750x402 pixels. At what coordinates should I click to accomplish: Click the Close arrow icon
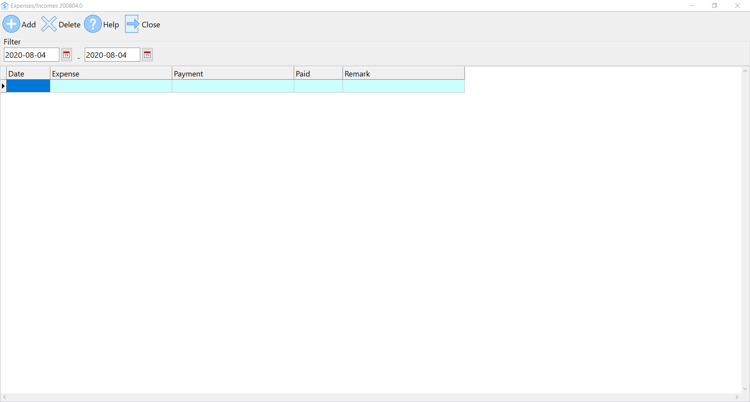[132, 24]
